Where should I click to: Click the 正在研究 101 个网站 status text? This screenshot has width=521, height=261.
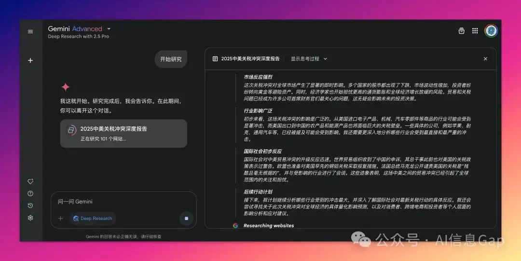[103, 139]
